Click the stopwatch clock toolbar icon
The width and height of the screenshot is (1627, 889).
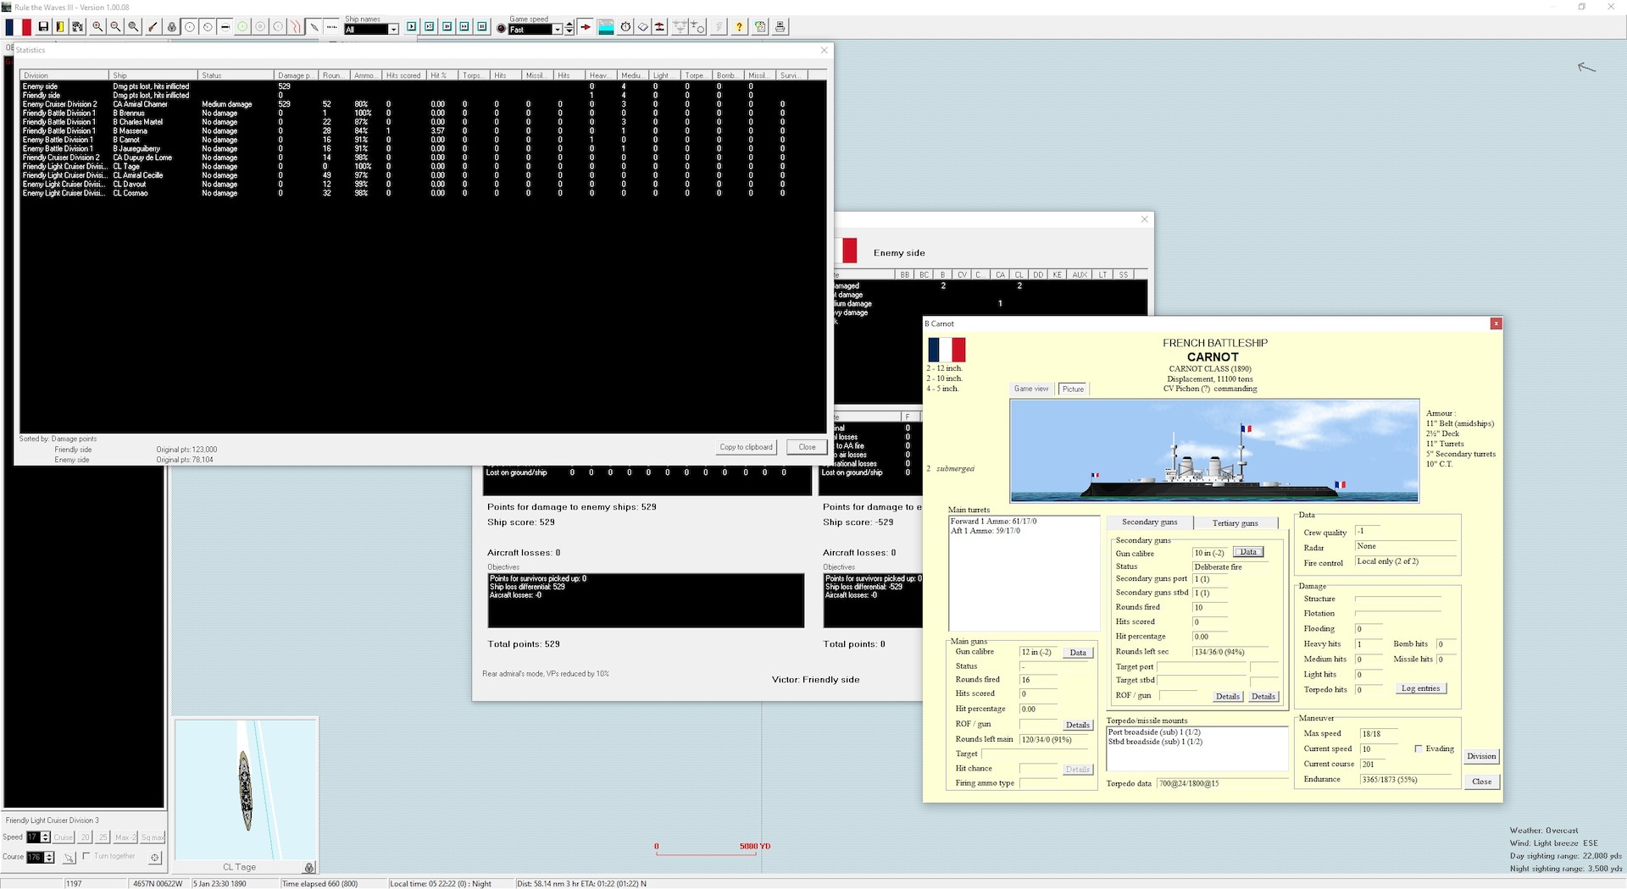625,27
